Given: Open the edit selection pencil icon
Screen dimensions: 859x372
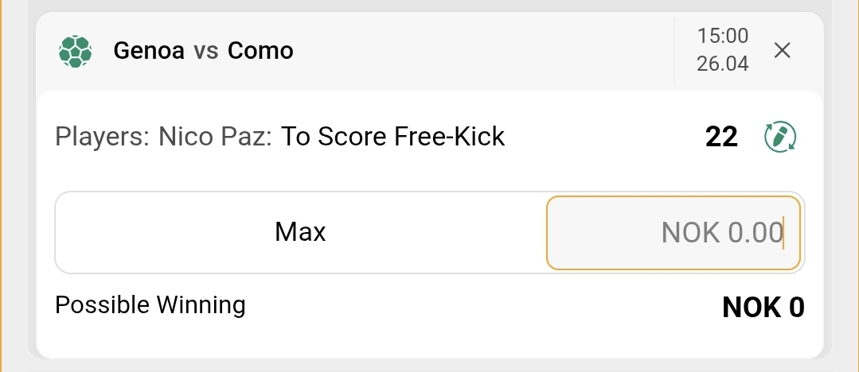Looking at the screenshot, I should 780,137.
